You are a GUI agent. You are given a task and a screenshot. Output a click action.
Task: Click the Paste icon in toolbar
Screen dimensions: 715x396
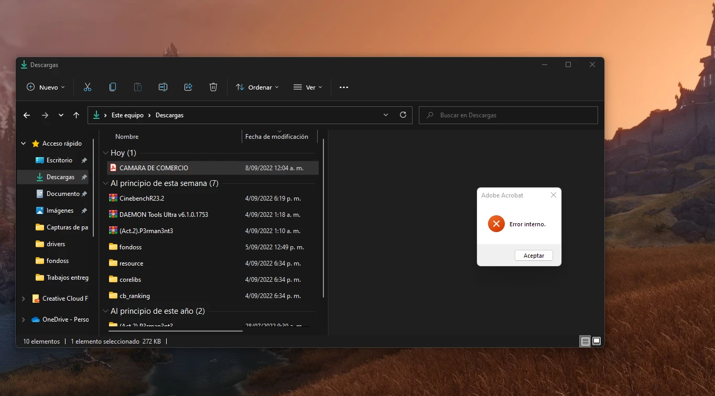pyautogui.click(x=138, y=87)
